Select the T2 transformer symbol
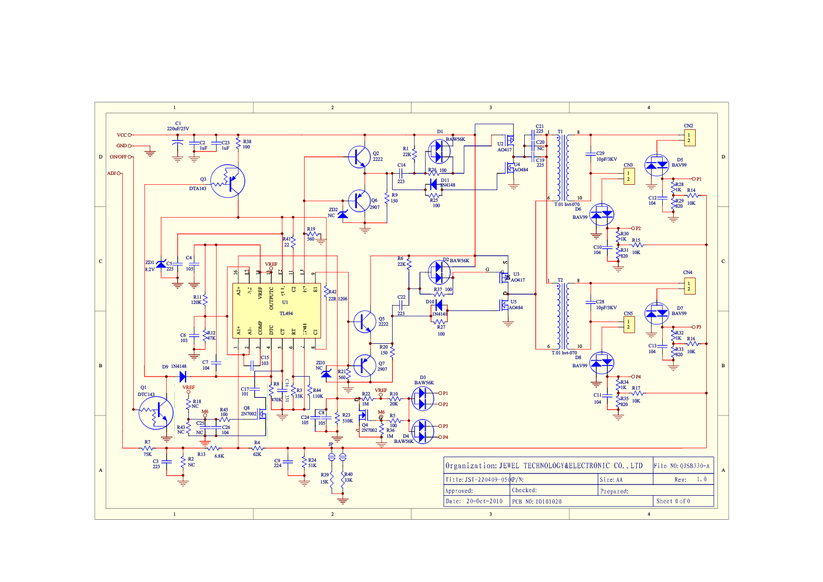This screenshot has width=823, height=582. pos(564,316)
